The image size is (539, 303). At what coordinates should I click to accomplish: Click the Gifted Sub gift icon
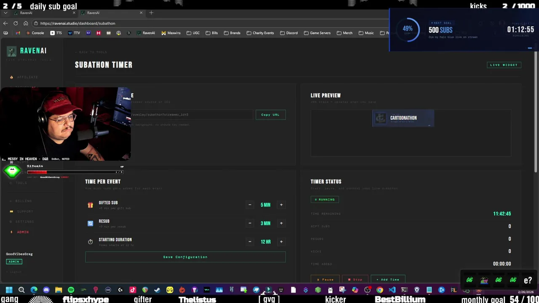[90, 205]
